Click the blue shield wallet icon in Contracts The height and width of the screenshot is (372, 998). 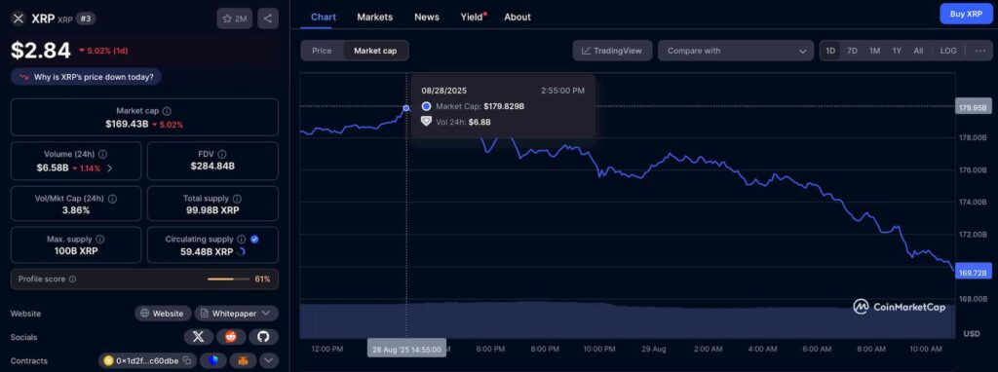click(213, 360)
